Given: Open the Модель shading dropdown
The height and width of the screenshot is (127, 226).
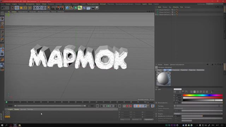Looking at the screenshot, I should pos(198,114).
